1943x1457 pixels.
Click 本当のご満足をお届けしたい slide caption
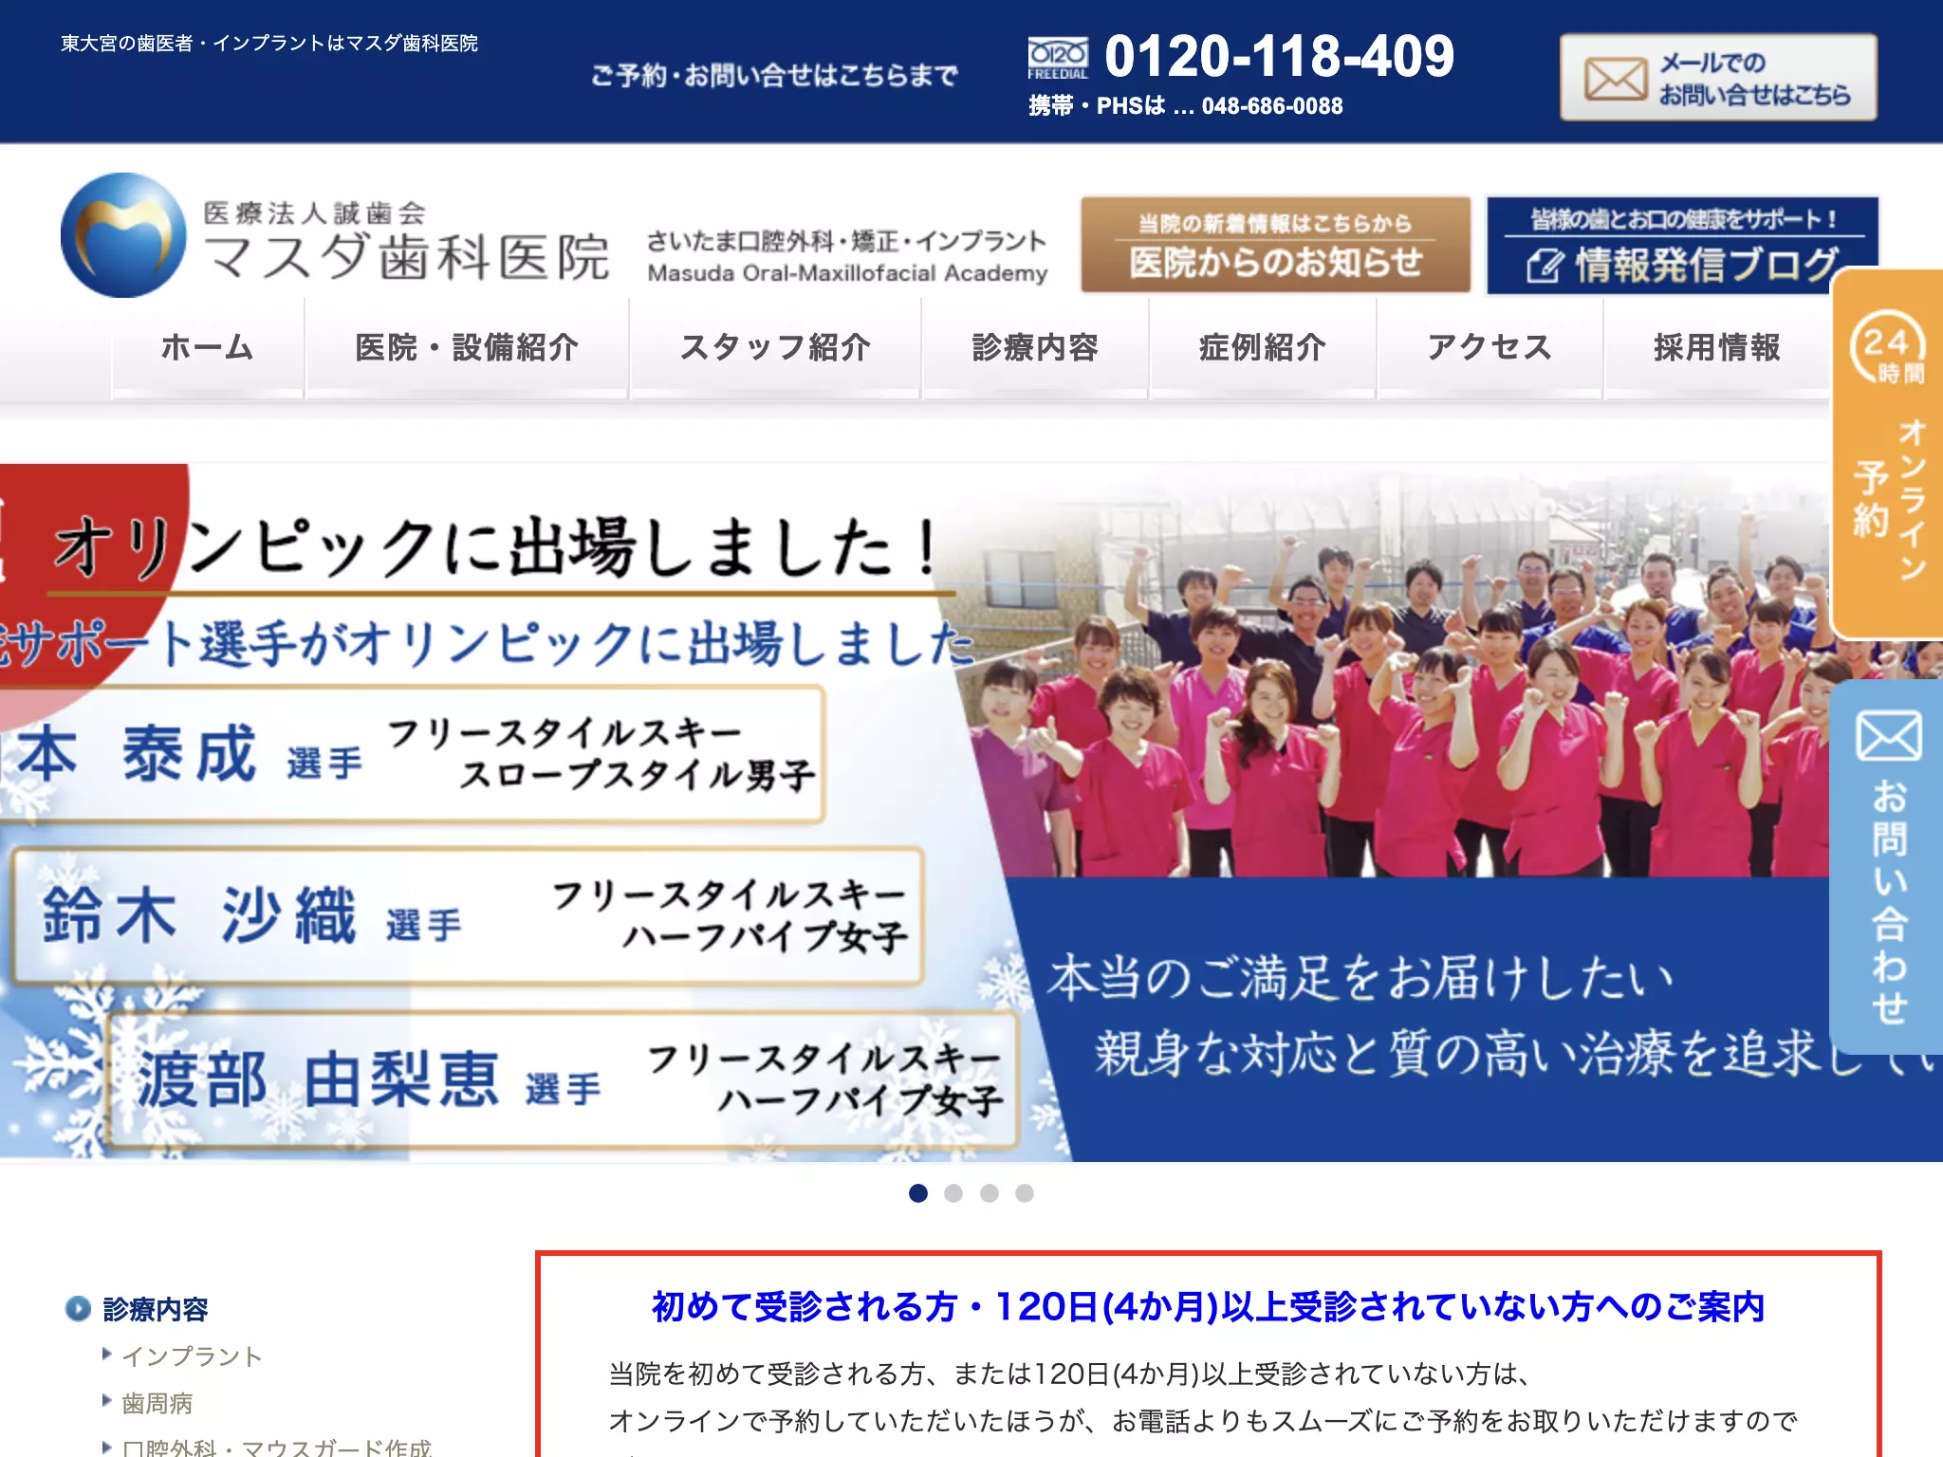tap(1360, 978)
